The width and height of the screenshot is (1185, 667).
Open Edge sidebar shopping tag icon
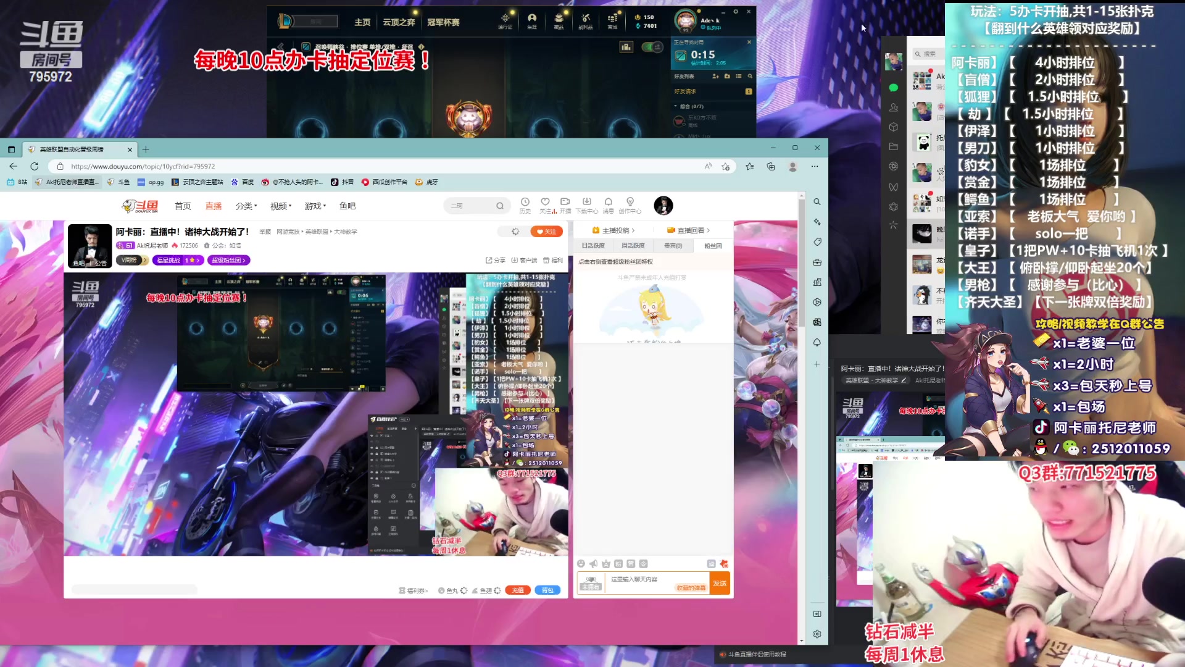coord(817,242)
